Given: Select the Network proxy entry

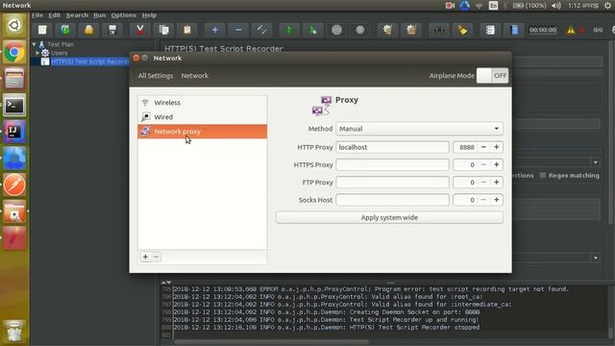Looking at the screenshot, I should coord(203,132).
